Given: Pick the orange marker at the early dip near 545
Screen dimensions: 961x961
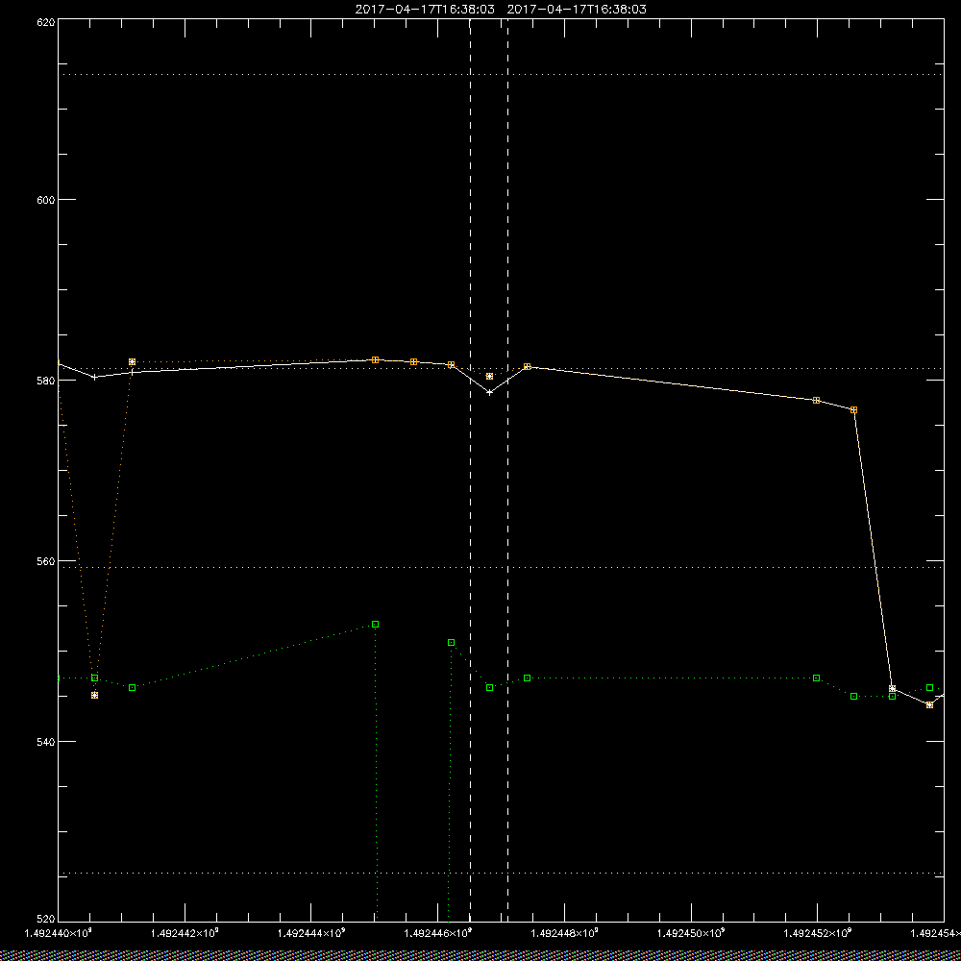Looking at the screenshot, I should (94, 695).
